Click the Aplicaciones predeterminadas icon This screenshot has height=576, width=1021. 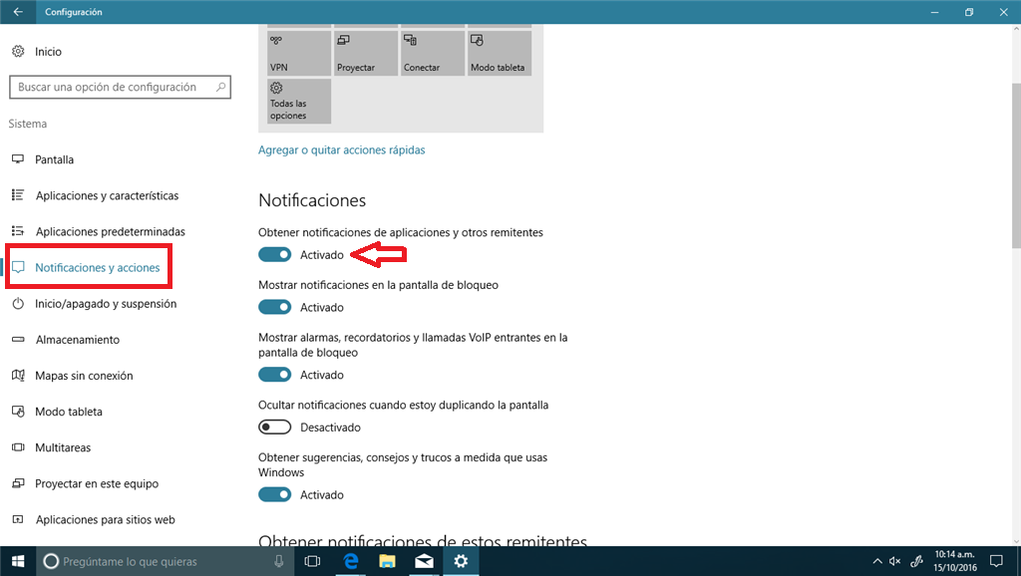pos(18,231)
